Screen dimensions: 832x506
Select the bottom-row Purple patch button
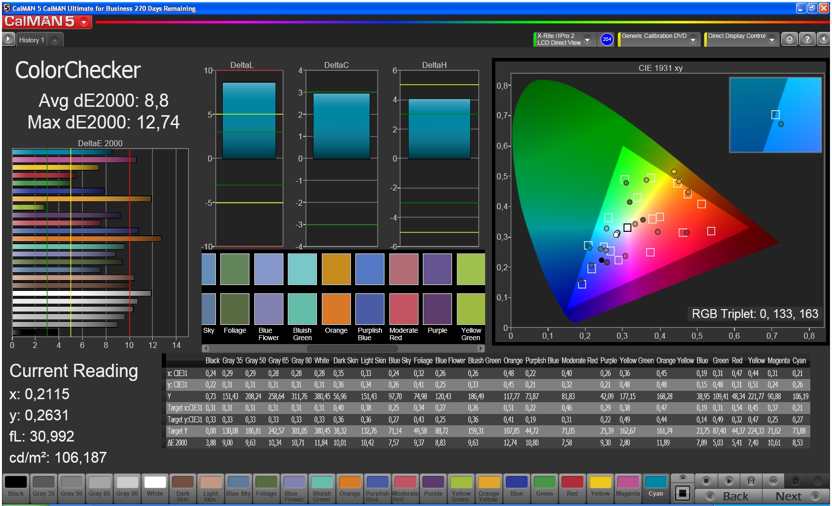click(433, 488)
